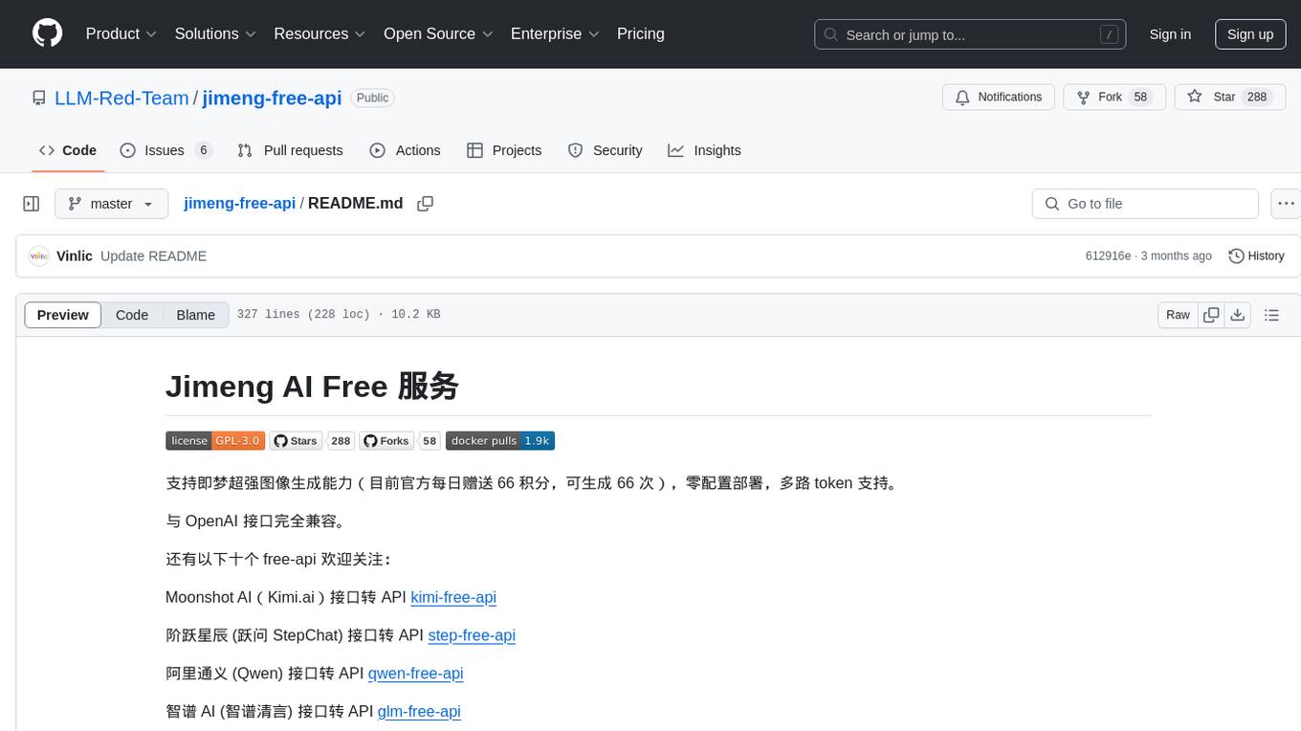1301x731 pixels.
Task: Click the docker pulls 1.9k badge
Action: (x=500, y=441)
